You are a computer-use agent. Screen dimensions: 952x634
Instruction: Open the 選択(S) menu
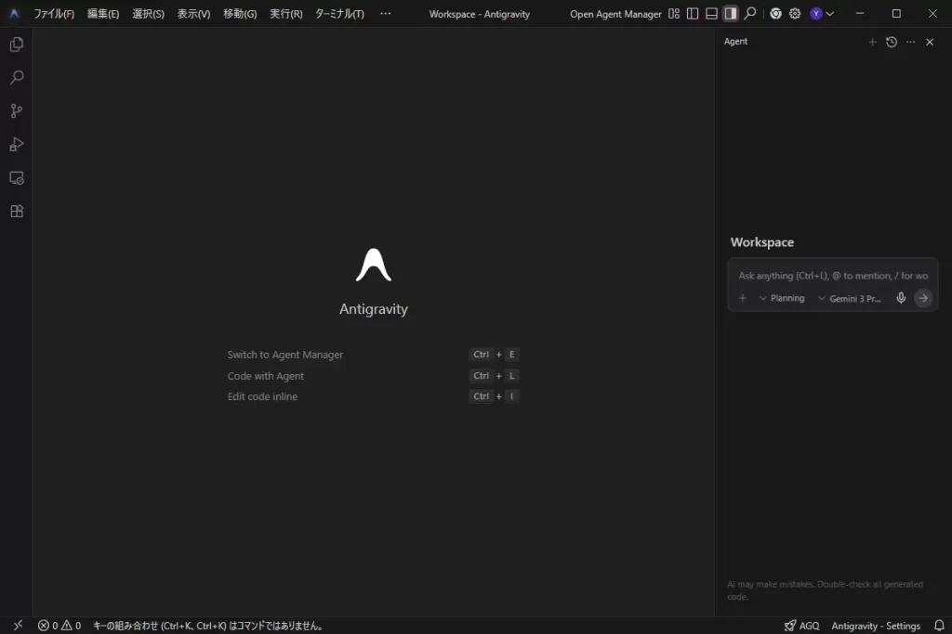tap(148, 13)
